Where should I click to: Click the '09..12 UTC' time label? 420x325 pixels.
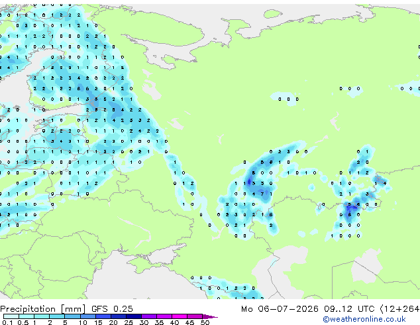[349, 309]
